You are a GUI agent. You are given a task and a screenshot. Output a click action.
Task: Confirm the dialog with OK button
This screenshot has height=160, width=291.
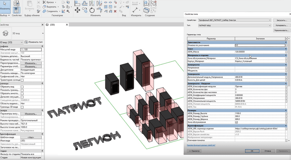(x=251, y=151)
